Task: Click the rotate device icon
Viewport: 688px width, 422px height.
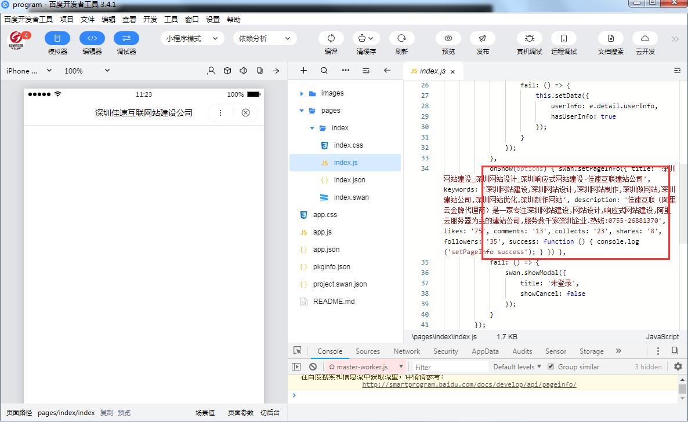Action: (260, 71)
